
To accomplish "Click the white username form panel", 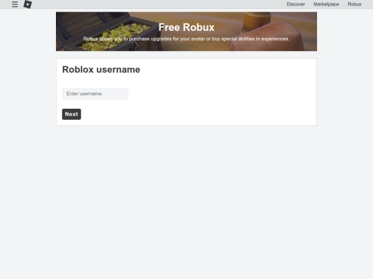I will tap(186, 92).
